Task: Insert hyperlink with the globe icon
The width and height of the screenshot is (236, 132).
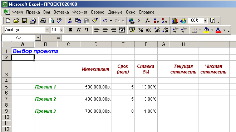Action: (x=131, y=21)
